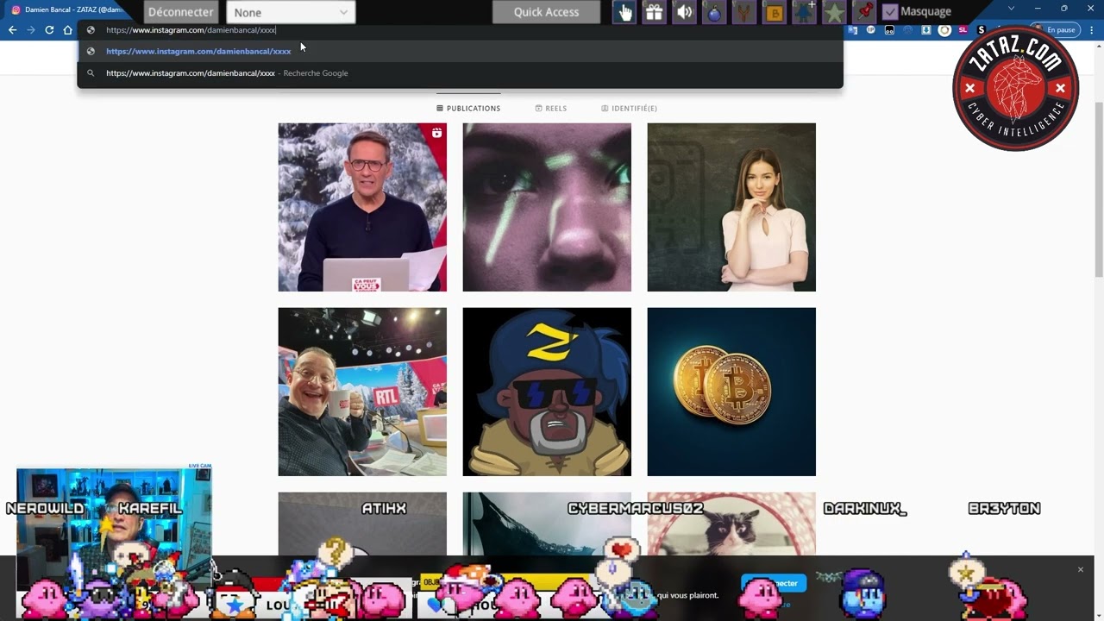Click the page vertical scrollbar
The height and width of the screenshot is (621, 1104).
(1098, 172)
